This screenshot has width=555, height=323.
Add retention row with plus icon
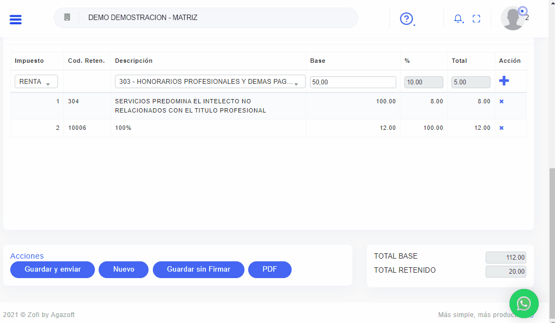tap(504, 81)
